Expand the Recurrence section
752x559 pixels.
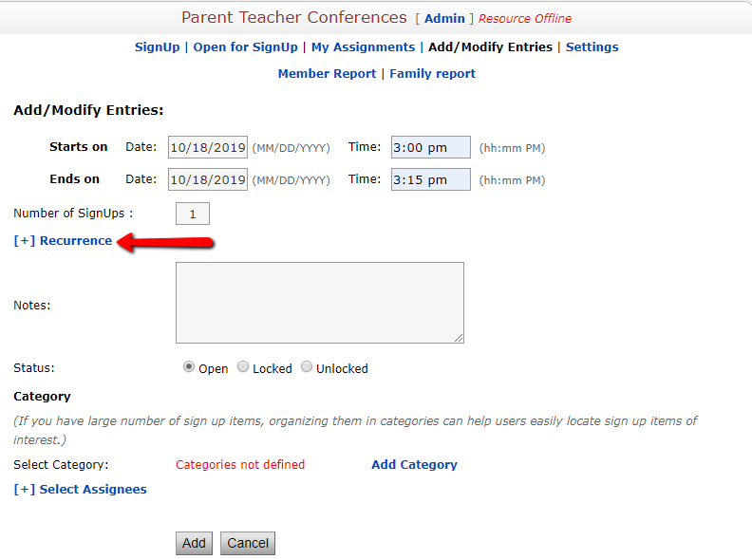pyautogui.click(x=63, y=241)
